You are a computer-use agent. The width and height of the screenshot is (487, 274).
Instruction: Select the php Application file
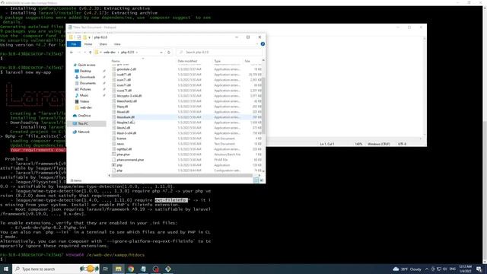point(186,165)
